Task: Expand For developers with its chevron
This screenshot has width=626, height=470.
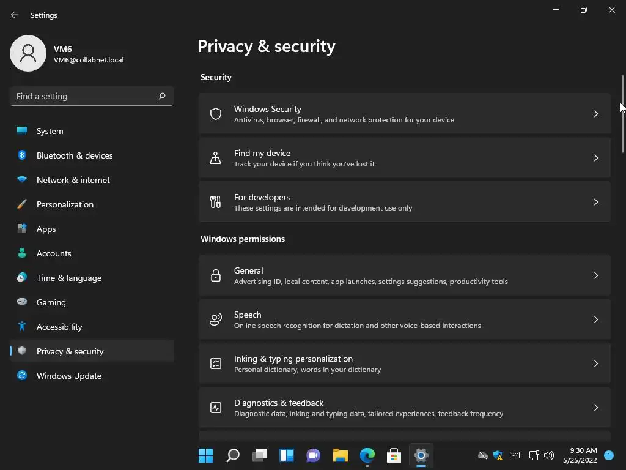Action: click(x=595, y=202)
